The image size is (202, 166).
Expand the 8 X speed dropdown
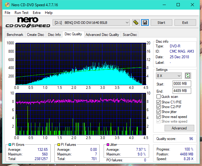(169, 76)
